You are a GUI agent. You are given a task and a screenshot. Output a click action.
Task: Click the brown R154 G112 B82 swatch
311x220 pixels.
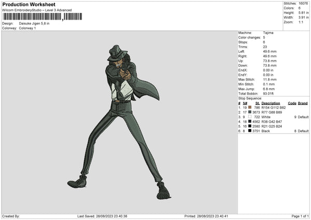pos(250,107)
